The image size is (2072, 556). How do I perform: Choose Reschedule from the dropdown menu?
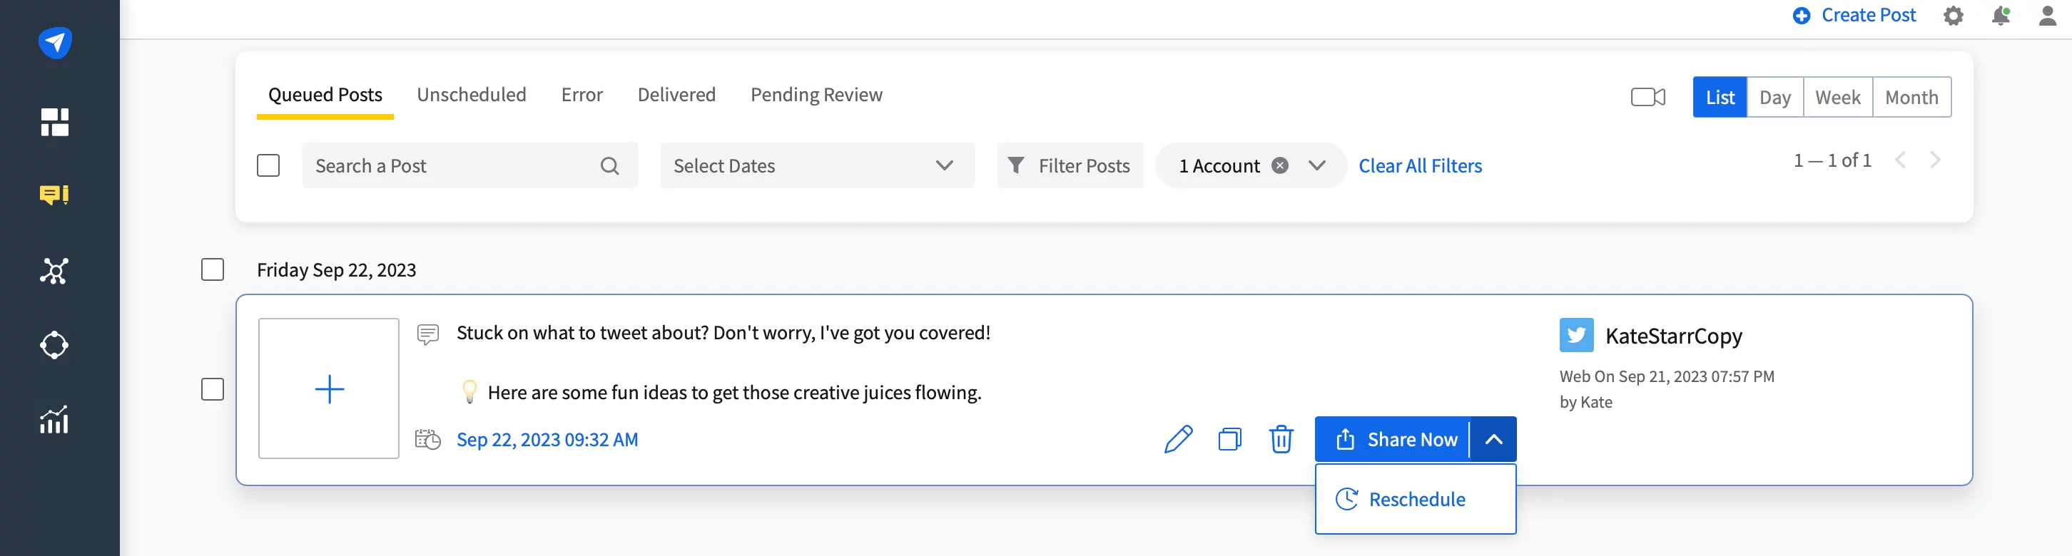1416,499
